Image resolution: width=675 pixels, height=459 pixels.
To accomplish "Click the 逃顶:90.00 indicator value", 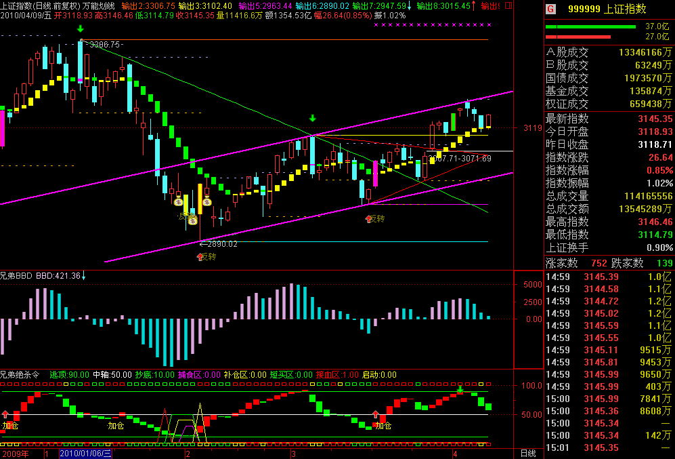I will [69, 375].
